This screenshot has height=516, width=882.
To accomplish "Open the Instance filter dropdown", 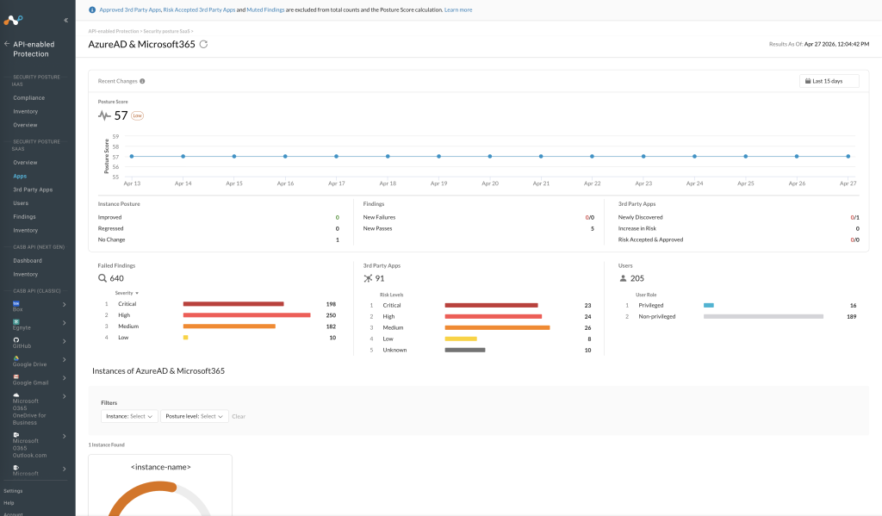I will pos(129,416).
